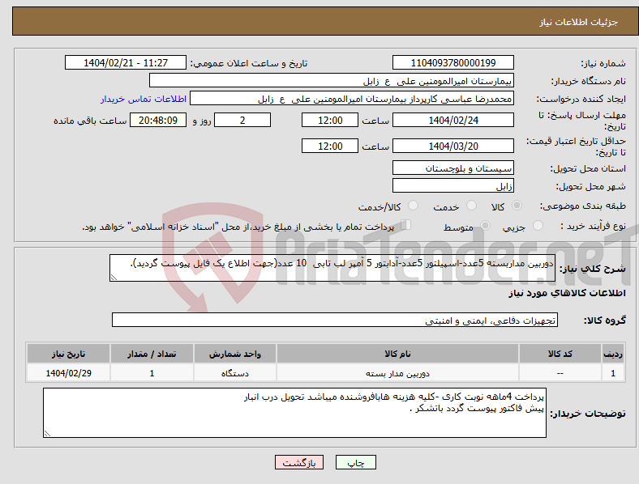Image resolution: width=639 pixels, height=484 pixels.
Task: Select the جزیی purchase type radio
Action: [538, 225]
